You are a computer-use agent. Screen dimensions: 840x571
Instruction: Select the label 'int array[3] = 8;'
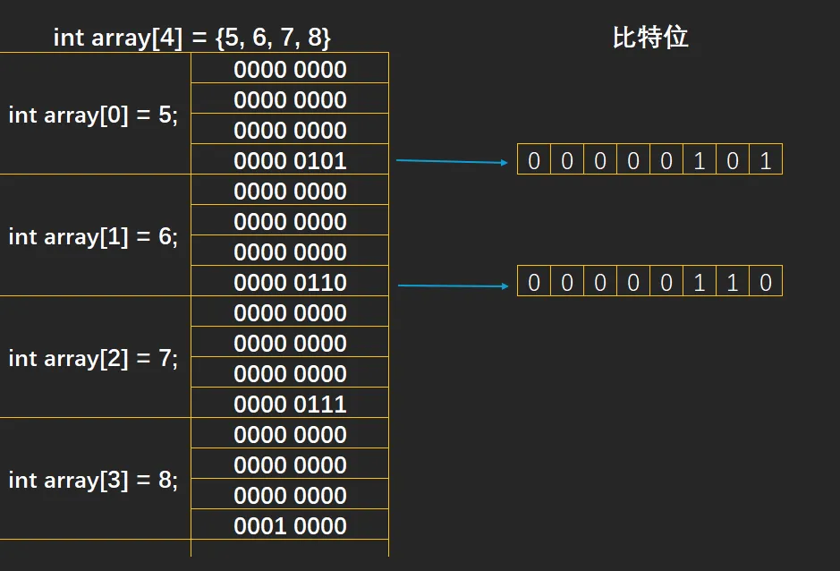pos(93,480)
